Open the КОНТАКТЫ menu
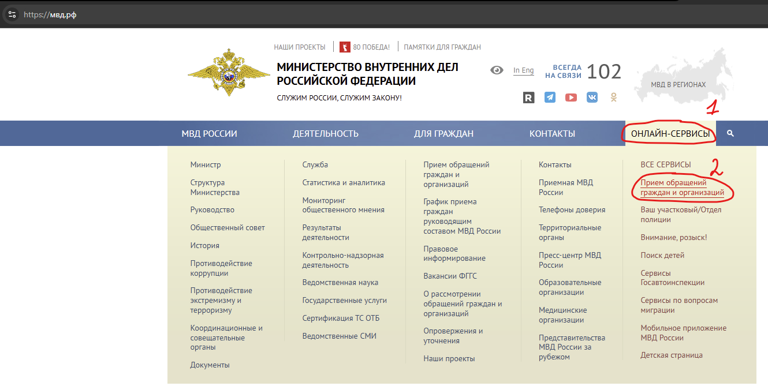 coord(552,133)
